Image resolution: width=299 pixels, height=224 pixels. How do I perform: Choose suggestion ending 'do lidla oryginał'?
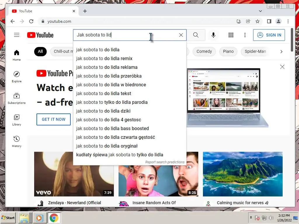[x=130, y=146]
